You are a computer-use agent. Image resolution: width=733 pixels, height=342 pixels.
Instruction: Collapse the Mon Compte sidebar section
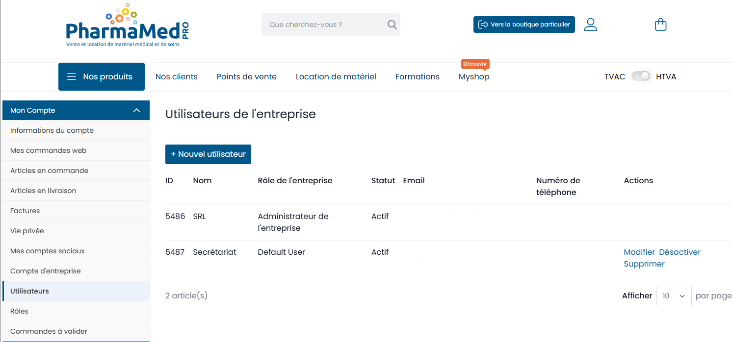(136, 111)
